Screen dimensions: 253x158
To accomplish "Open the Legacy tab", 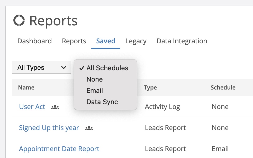I will pos(136,41).
